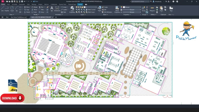Click Make Current layer button
Image resolution: width=199 pixels, height=112 pixels.
click(x=90, y=9)
